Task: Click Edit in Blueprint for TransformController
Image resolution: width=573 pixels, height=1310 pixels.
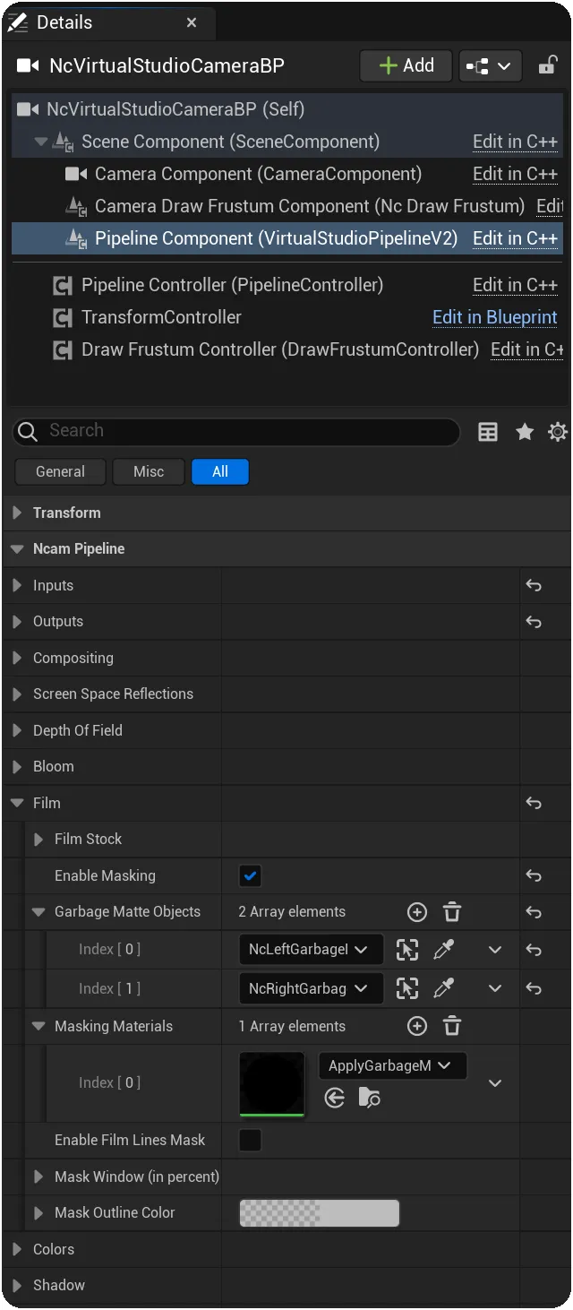Action: (x=494, y=317)
